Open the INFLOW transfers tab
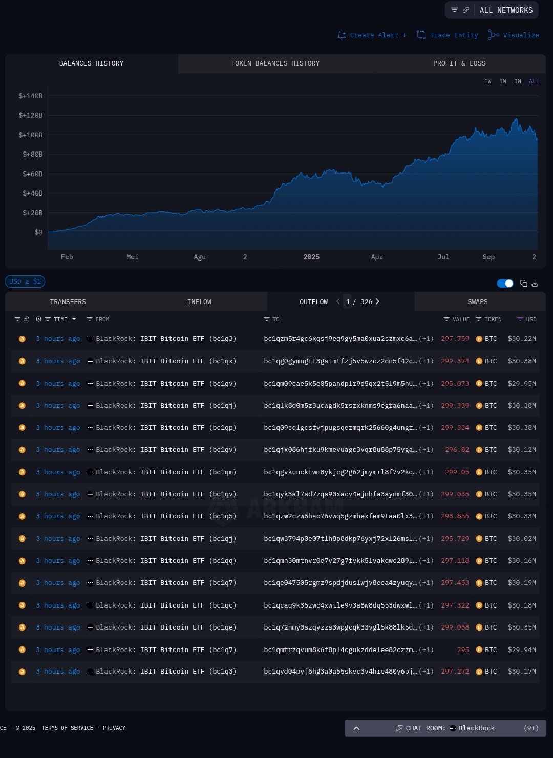Image resolution: width=553 pixels, height=758 pixels. pos(199,302)
